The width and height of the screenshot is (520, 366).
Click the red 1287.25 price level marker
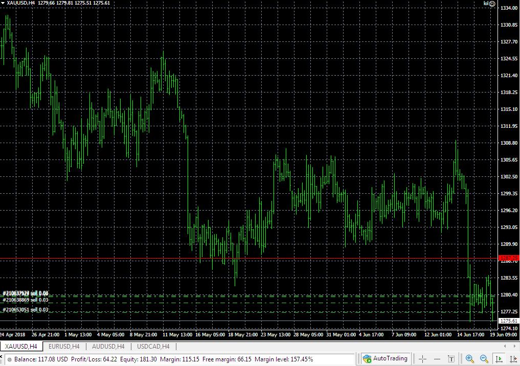click(x=509, y=258)
